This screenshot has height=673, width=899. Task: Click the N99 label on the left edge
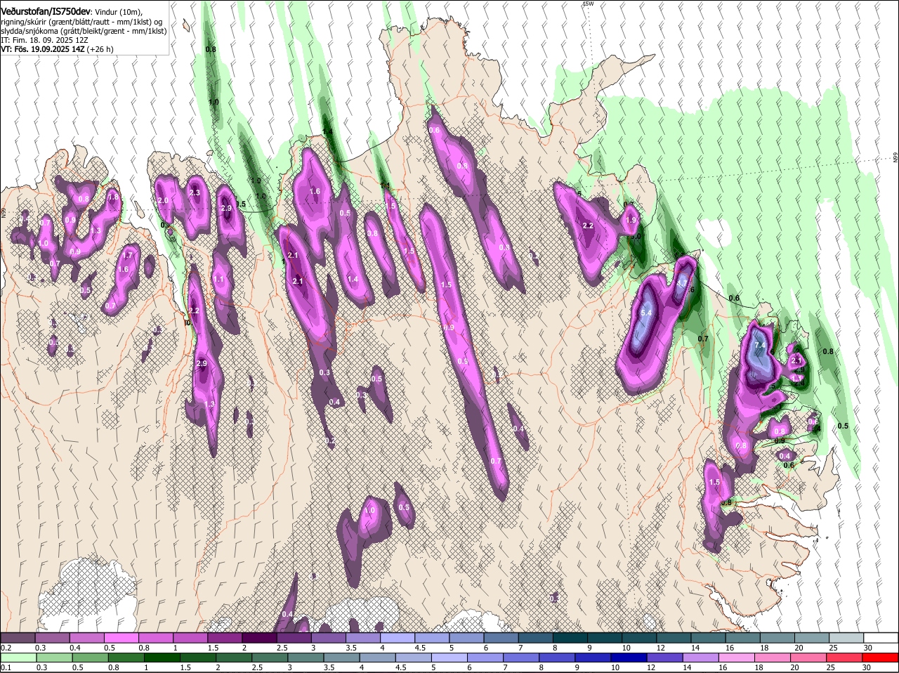[4, 212]
